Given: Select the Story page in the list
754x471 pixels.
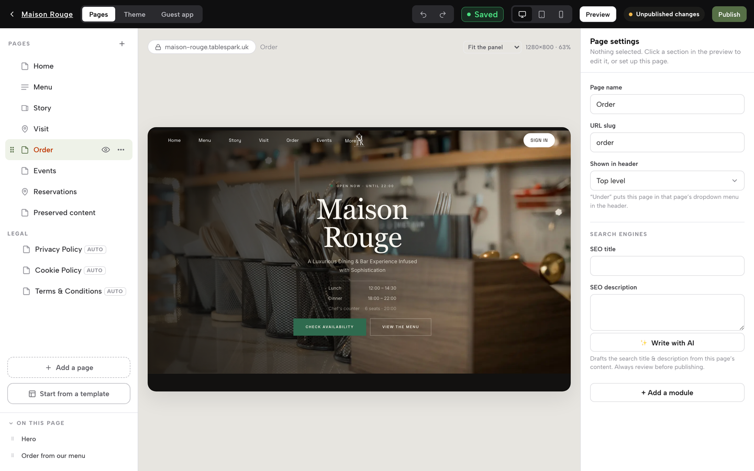Looking at the screenshot, I should (x=69, y=108).
